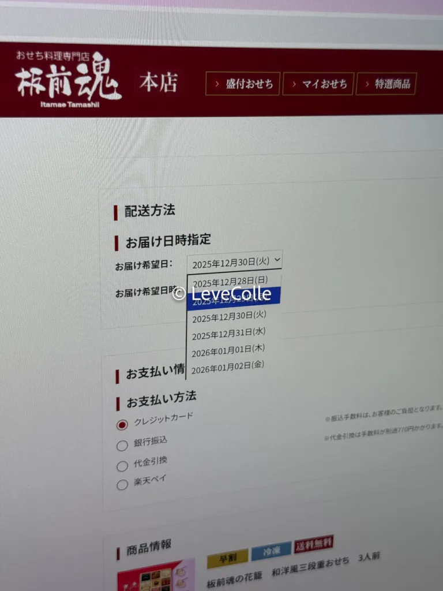This screenshot has height=591, width=443.
Task: Click the red 送料無料 badge
Action: pos(313,544)
